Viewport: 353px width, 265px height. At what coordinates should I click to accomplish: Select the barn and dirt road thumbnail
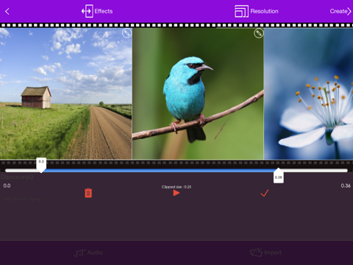click(65, 93)
